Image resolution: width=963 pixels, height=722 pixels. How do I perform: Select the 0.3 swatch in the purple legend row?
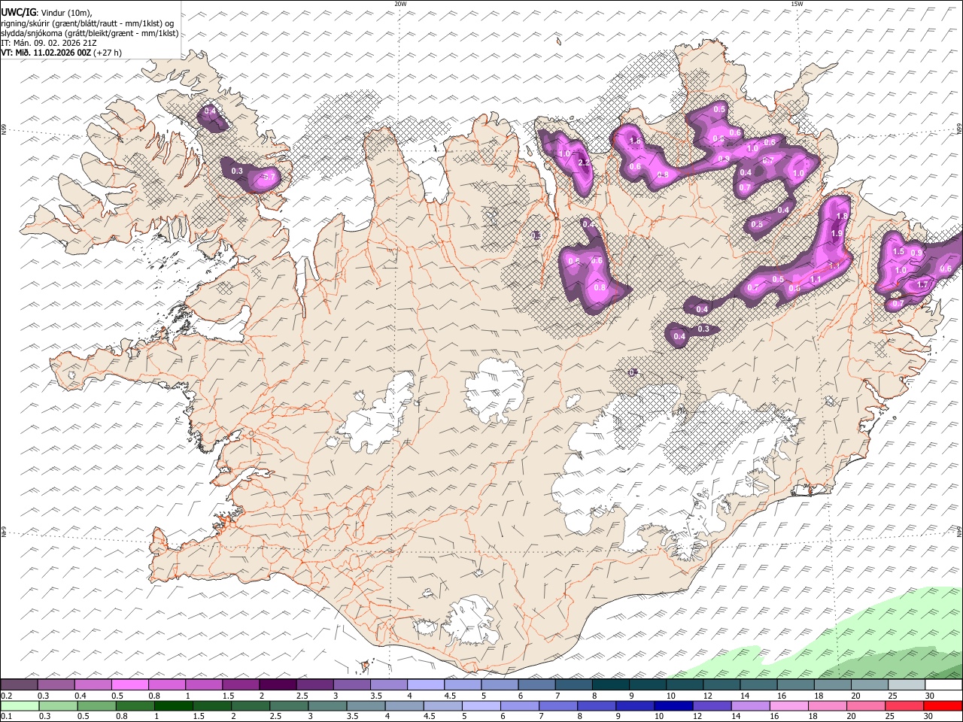[x=56, y=685]
